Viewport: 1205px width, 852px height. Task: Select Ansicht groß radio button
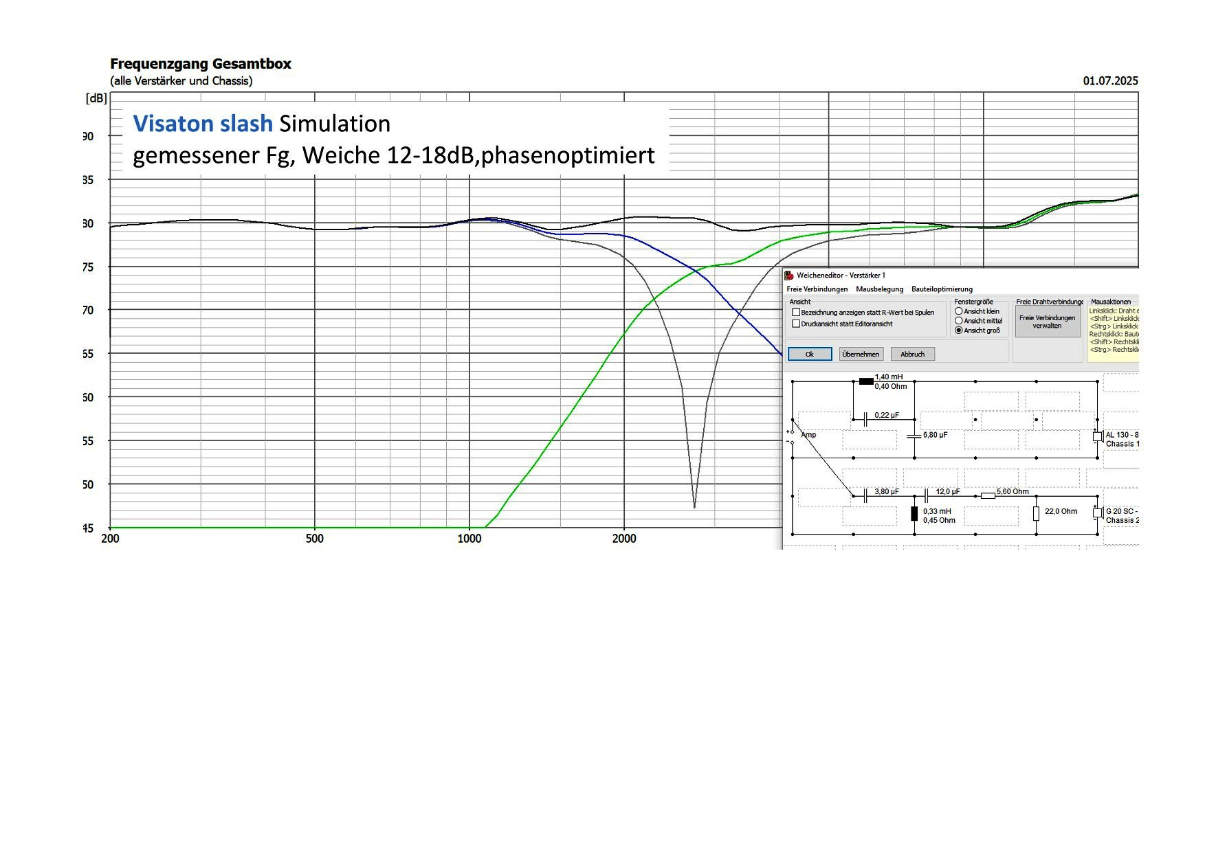click(959, 330)
